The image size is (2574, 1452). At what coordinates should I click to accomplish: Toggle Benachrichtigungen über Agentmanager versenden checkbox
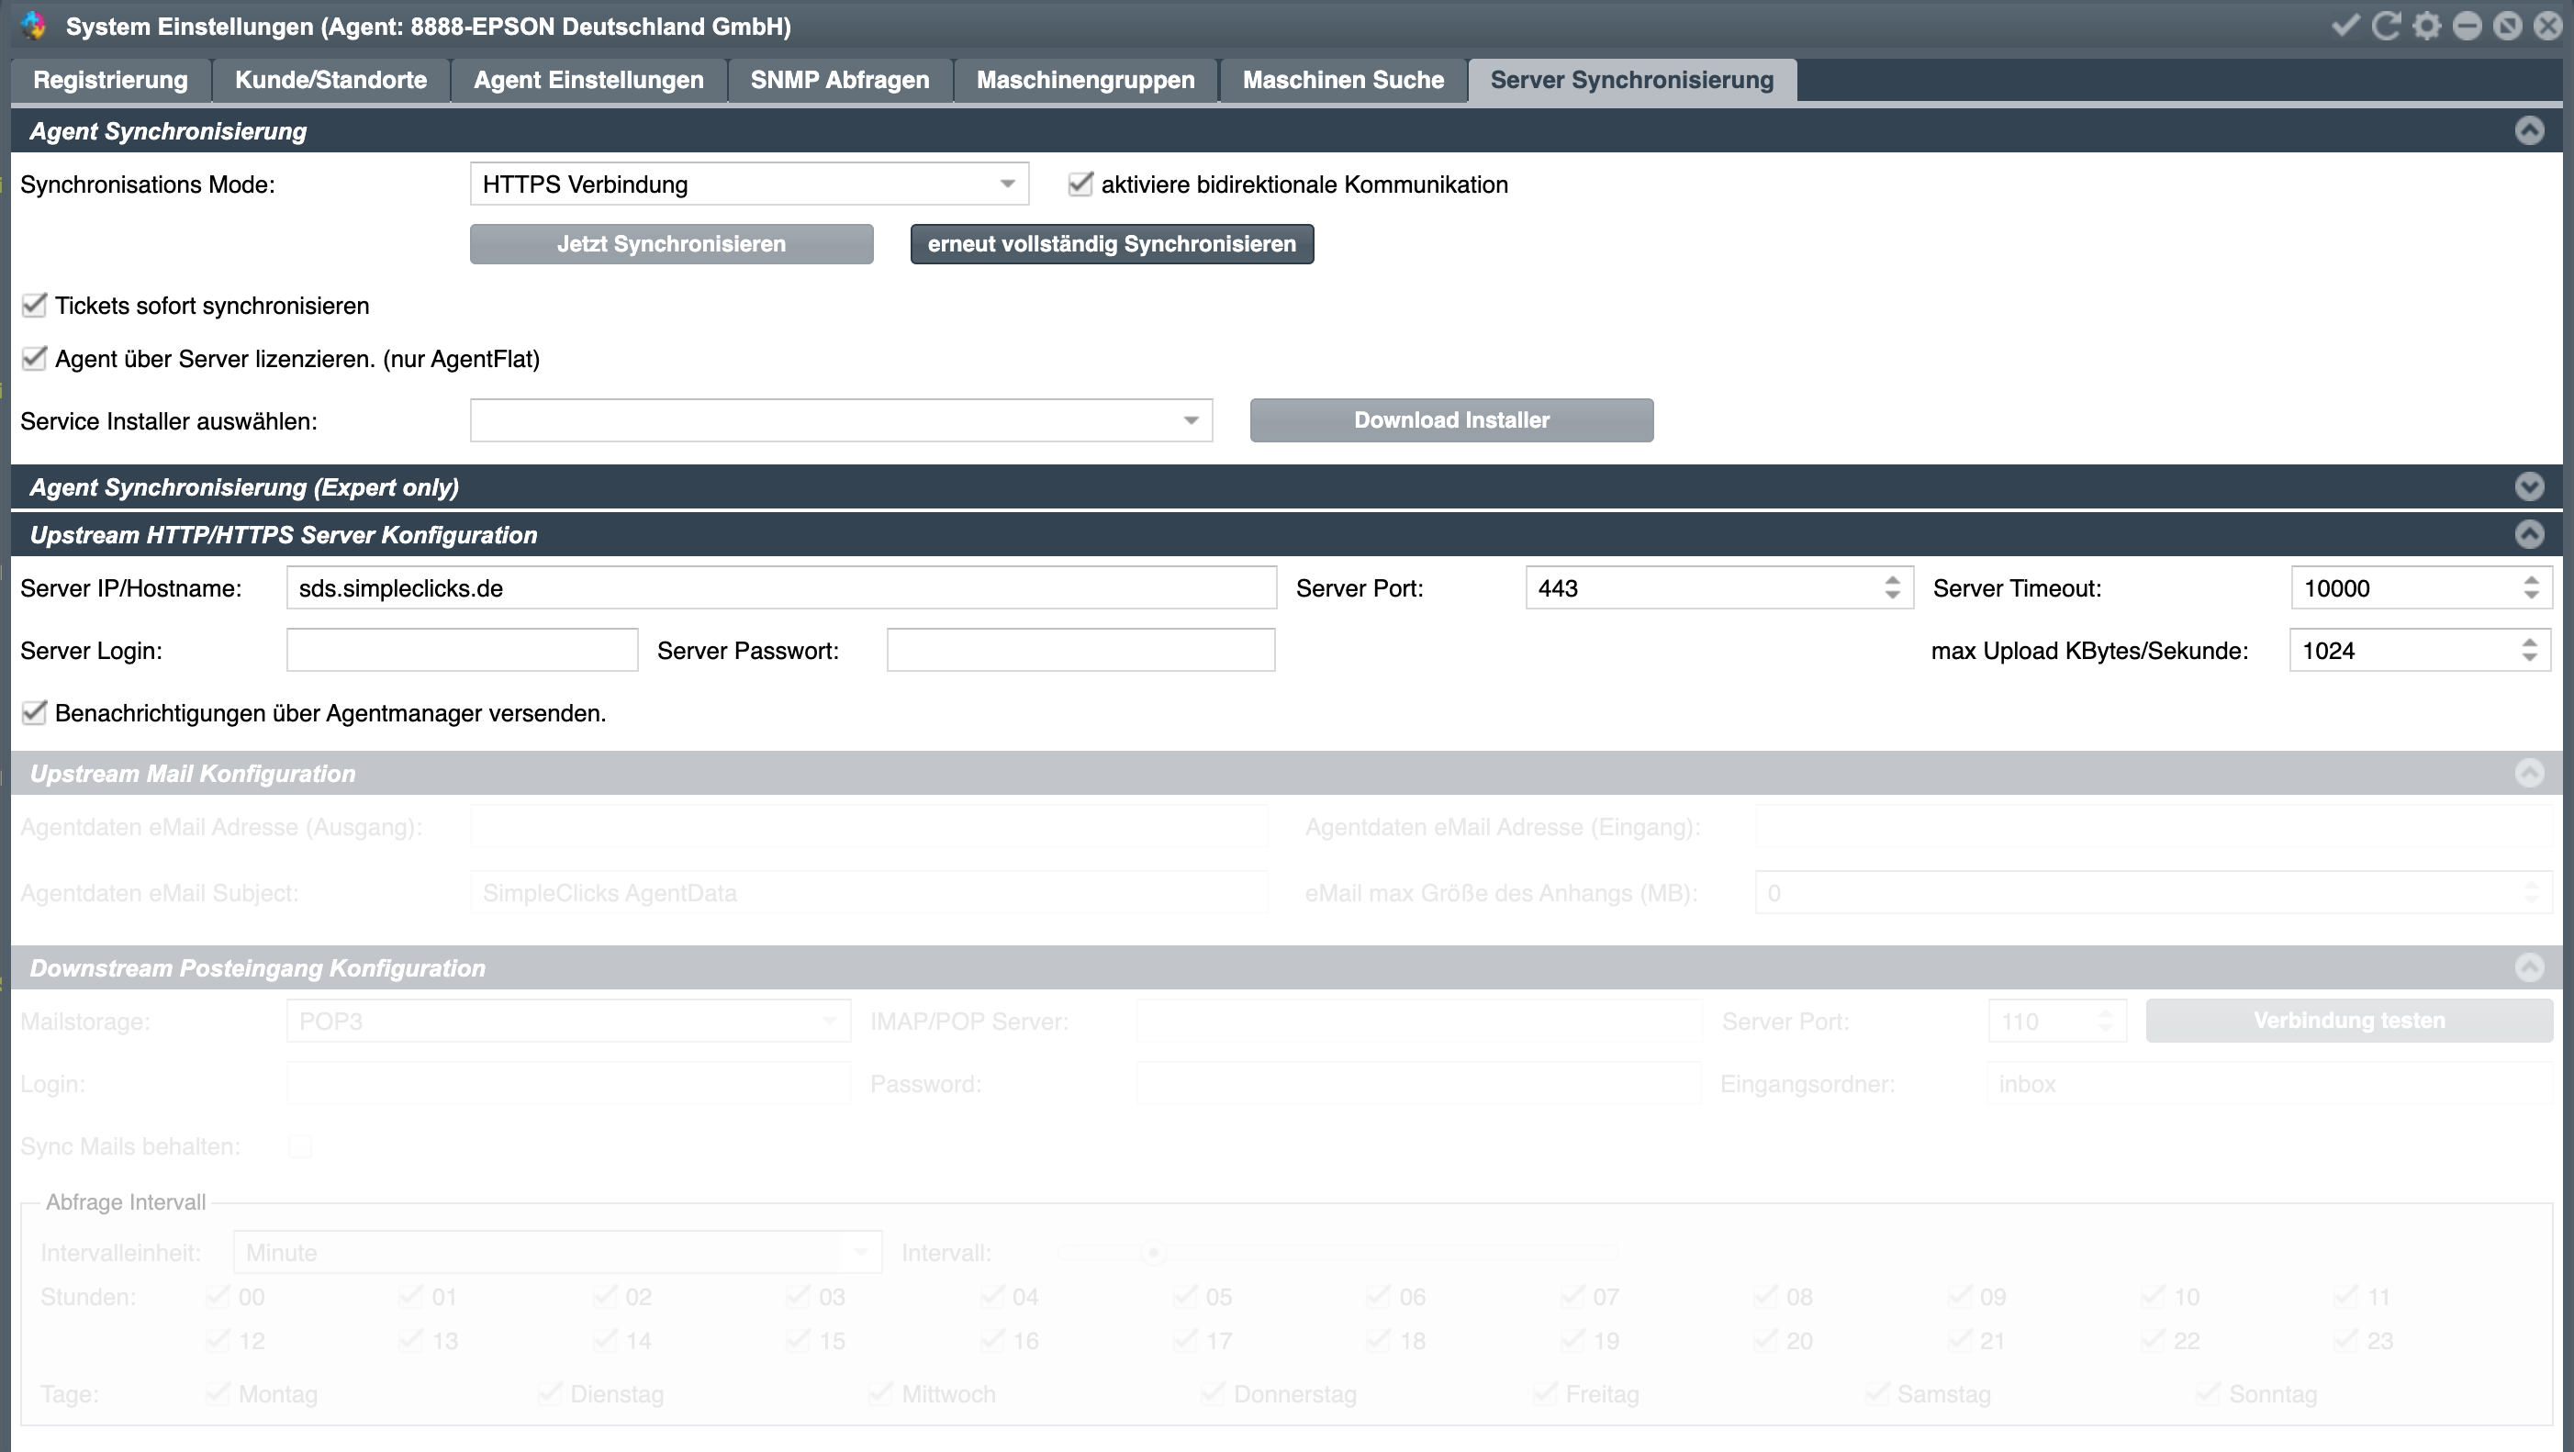pyautogui.click(x=35, y=712)
